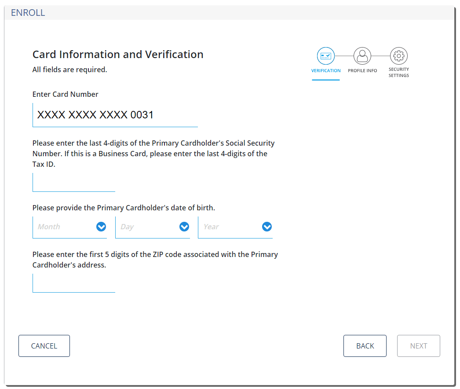Viewport: 460px width, 389px height.
Task: Focus the Enter Card Number field
Action: 115,115
